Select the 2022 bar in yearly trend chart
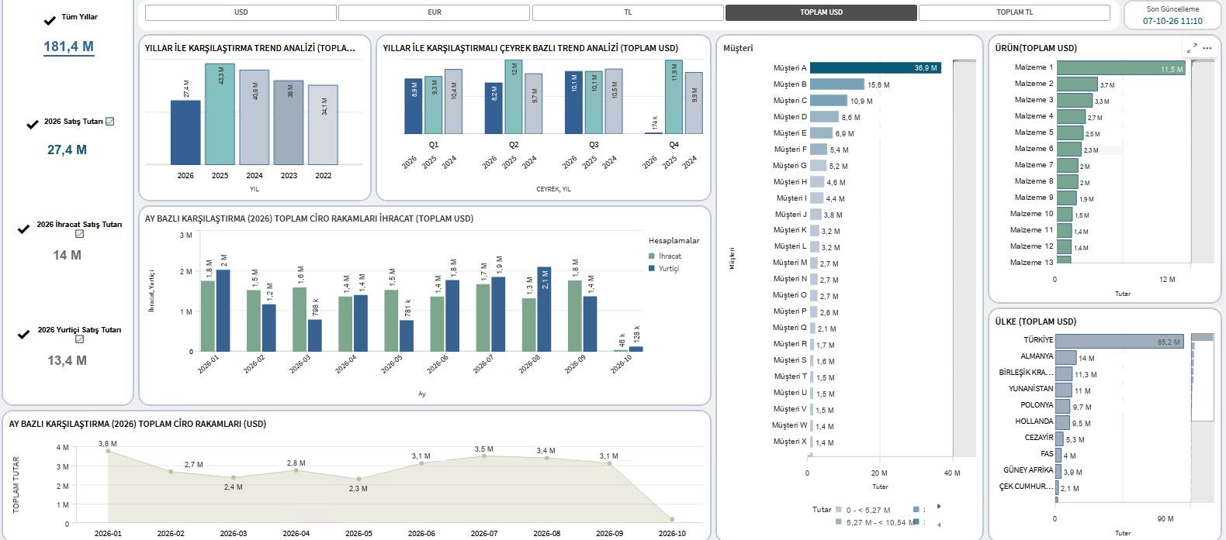Image resolution: width=1226 pixels, height=540 pixels. (324, 125)
